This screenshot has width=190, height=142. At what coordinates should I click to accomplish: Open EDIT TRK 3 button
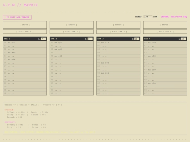tap(118, 32)
